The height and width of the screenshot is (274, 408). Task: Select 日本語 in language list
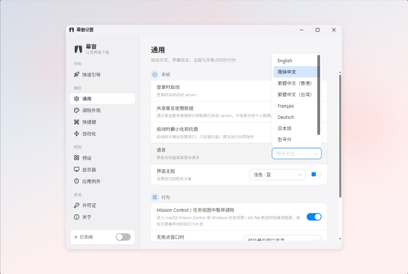point(295,128)
